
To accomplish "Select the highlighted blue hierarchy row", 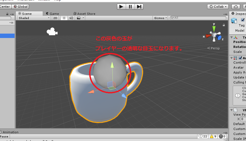I will click(7, 36).
